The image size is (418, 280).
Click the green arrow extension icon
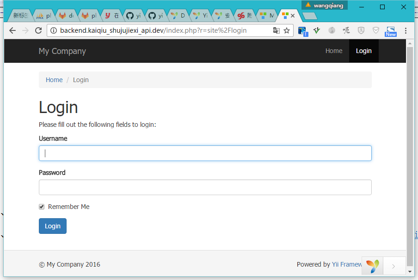pos(317,30)
